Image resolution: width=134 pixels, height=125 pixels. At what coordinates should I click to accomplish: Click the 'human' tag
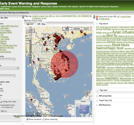(x=101, y=67)
